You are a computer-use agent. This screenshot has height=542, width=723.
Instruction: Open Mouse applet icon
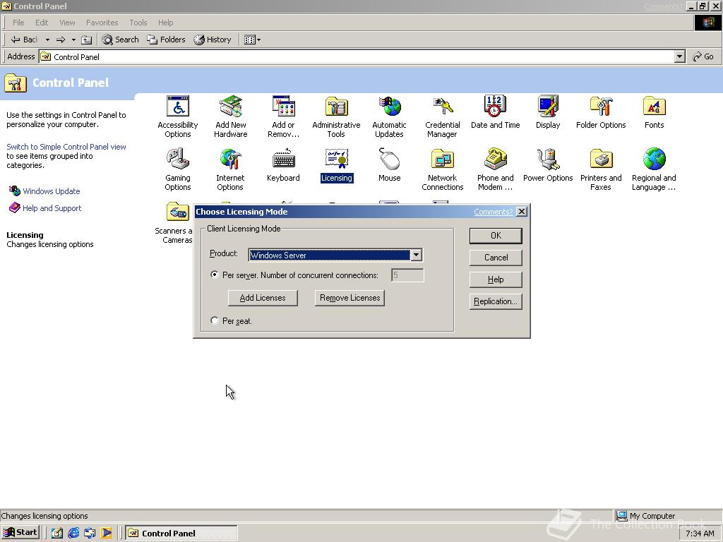(389, 165)
